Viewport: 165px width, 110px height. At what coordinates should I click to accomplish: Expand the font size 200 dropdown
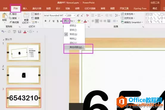[74, 16]
